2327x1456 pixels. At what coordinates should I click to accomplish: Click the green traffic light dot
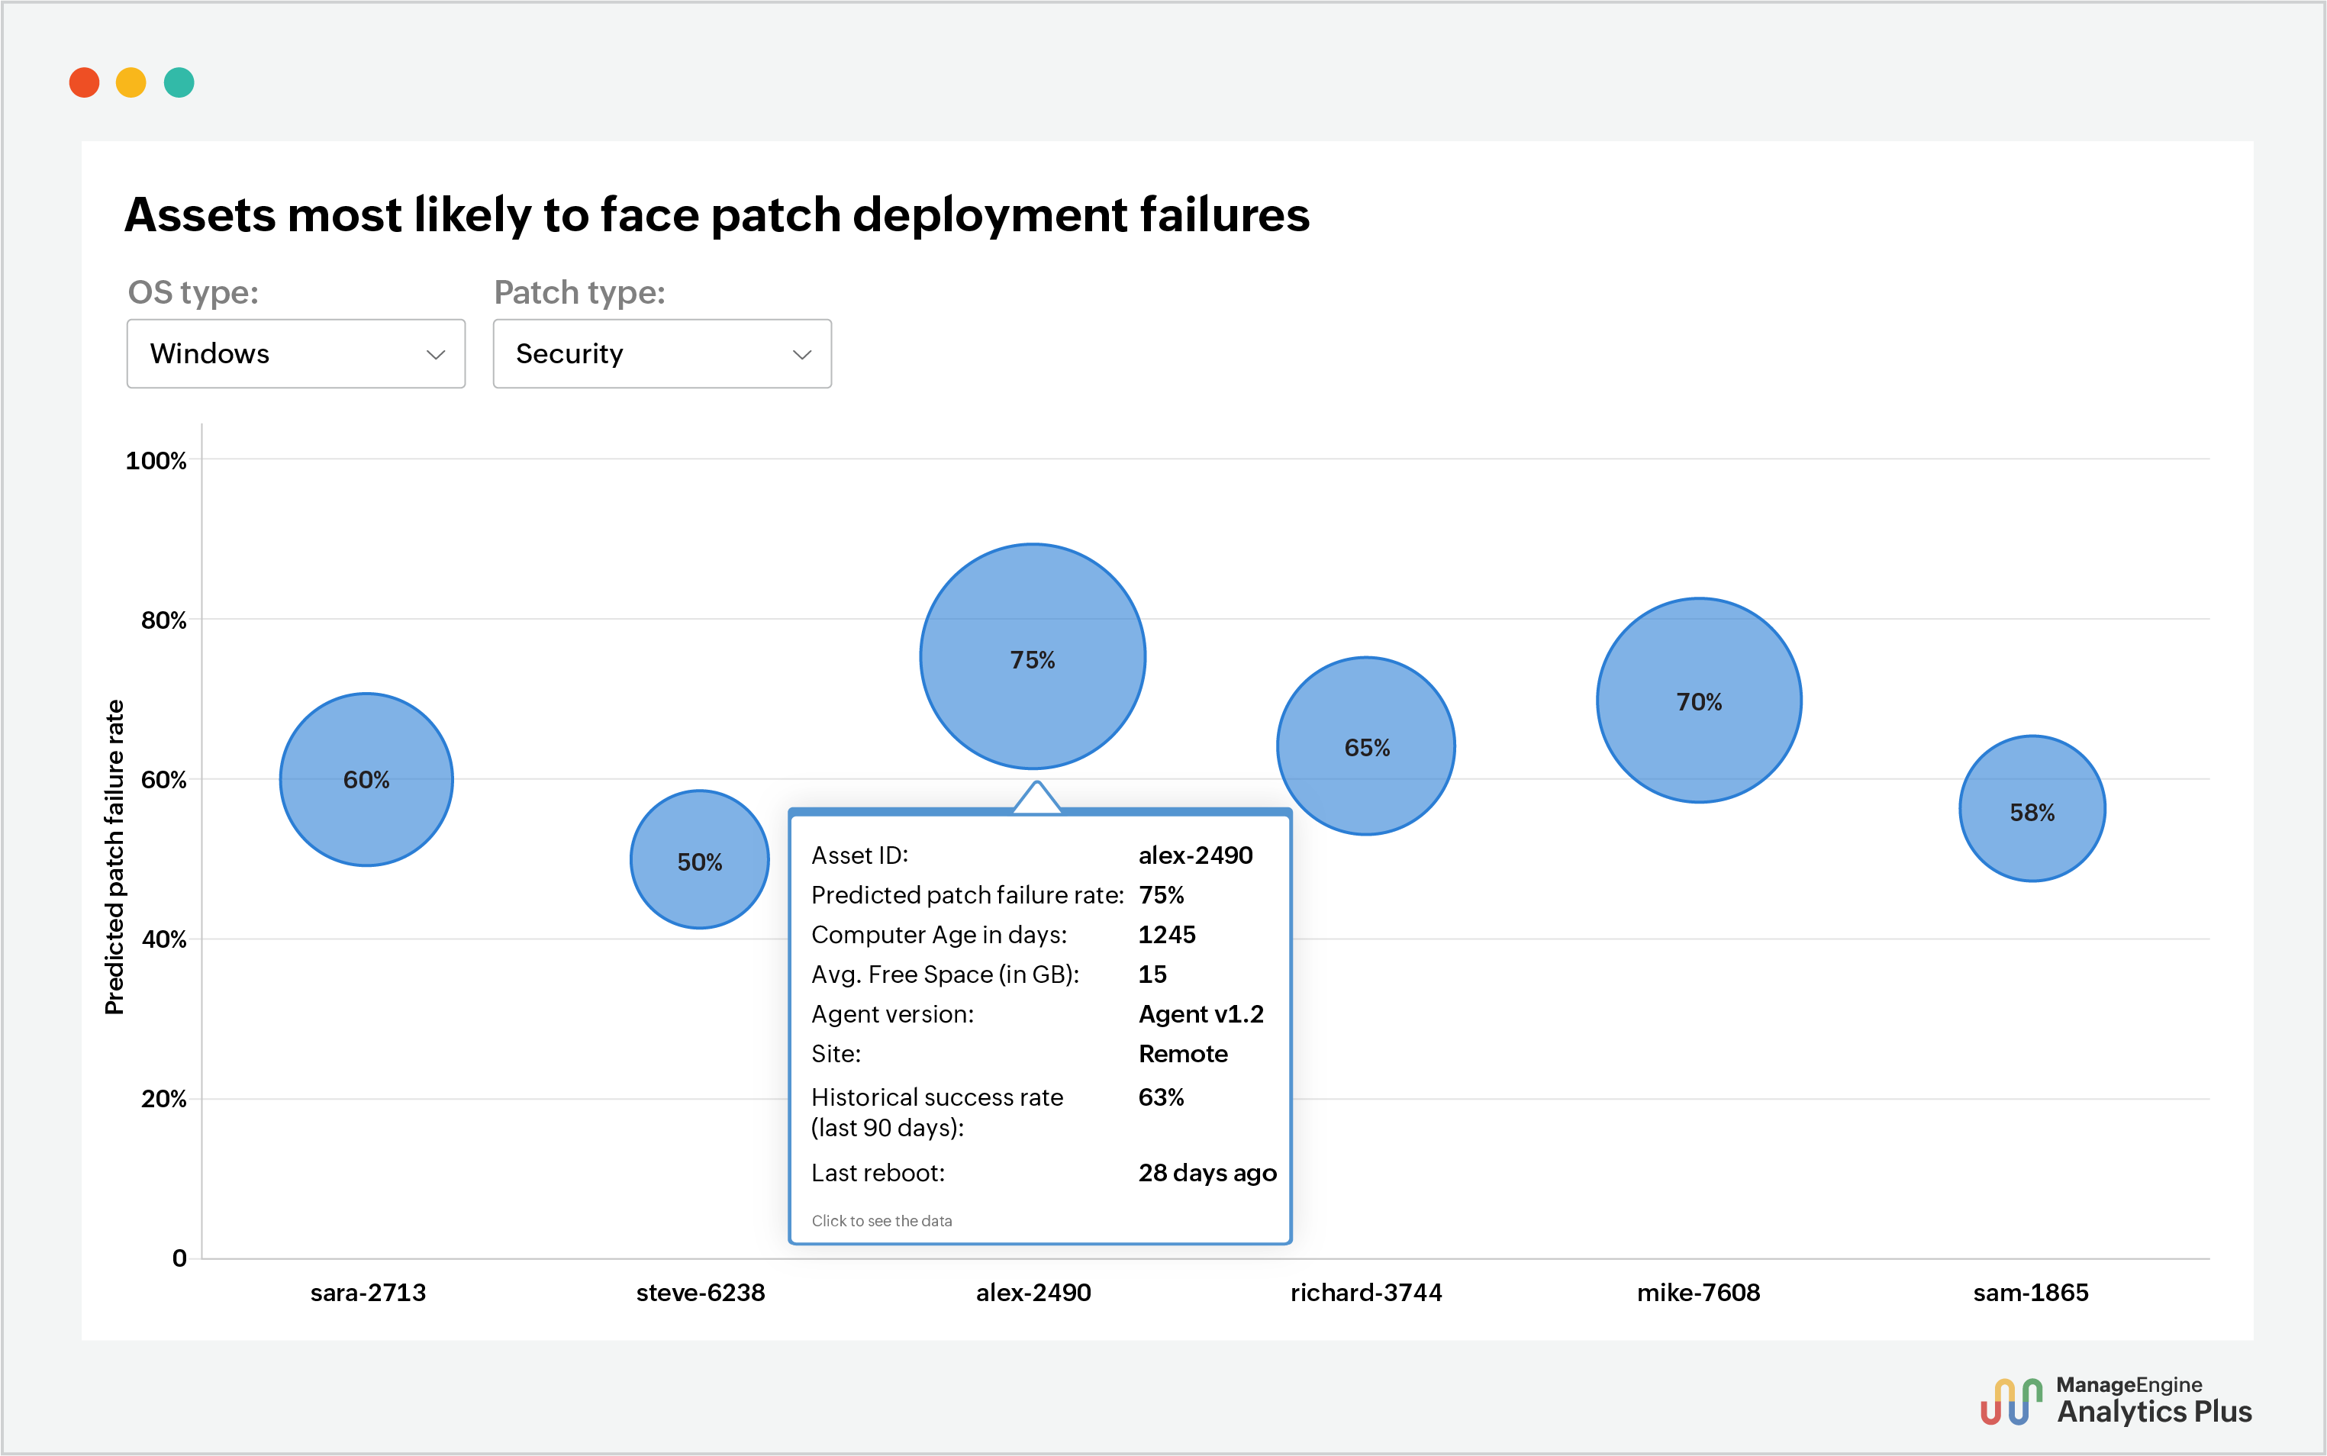point(179,82)
